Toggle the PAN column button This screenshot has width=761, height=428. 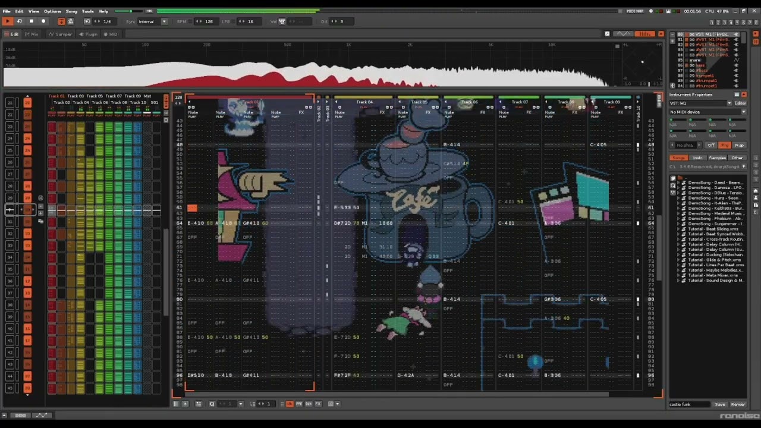click(299, 404)
